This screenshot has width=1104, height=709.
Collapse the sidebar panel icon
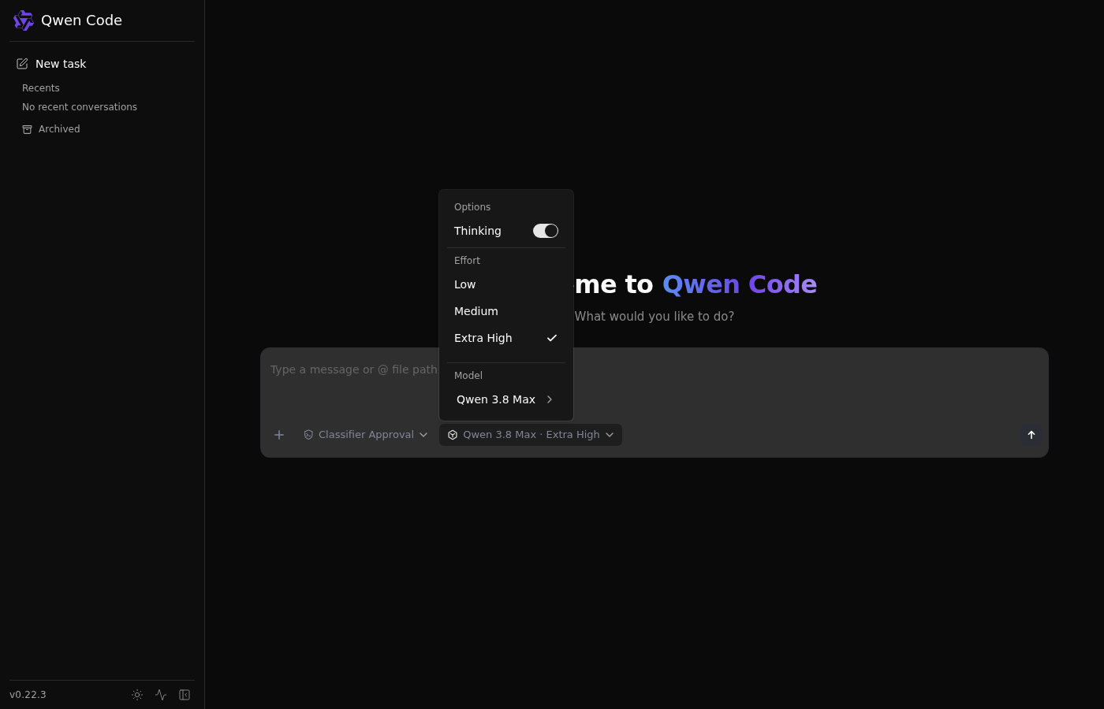coord(185,695)
